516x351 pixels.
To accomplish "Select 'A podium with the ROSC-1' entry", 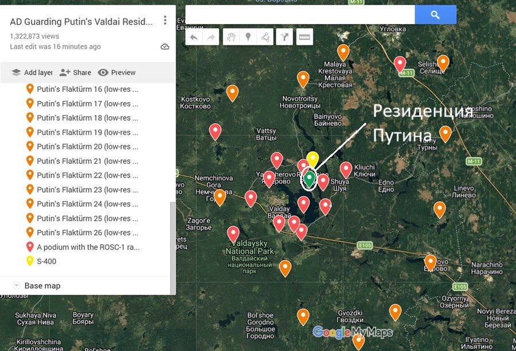I will point(87,247).
